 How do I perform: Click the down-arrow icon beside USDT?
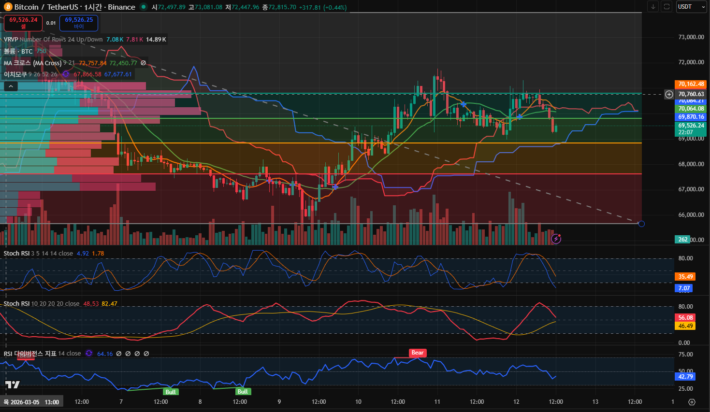tap(653, 7)
